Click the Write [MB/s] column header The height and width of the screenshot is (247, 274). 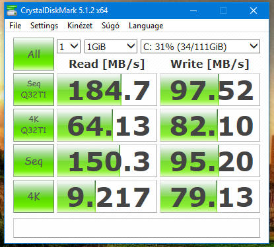tap(210, 64)
